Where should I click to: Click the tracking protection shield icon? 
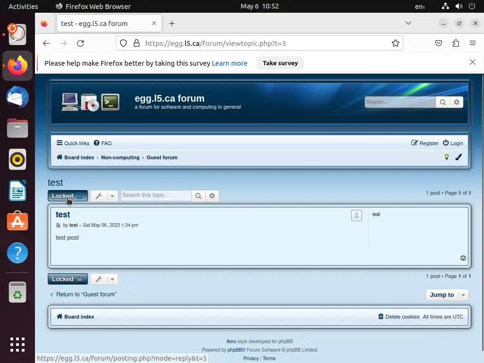[123, 43]
